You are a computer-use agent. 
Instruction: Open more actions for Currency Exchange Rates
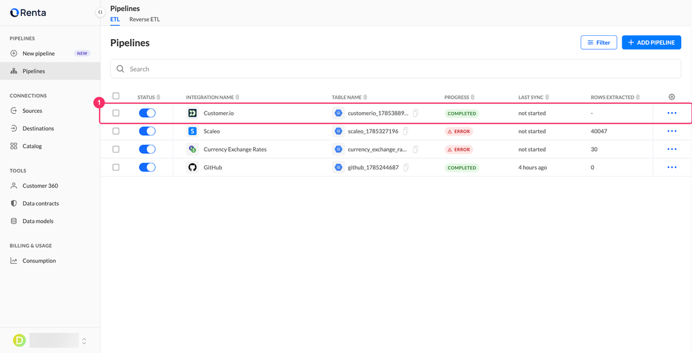click(671, 149)
